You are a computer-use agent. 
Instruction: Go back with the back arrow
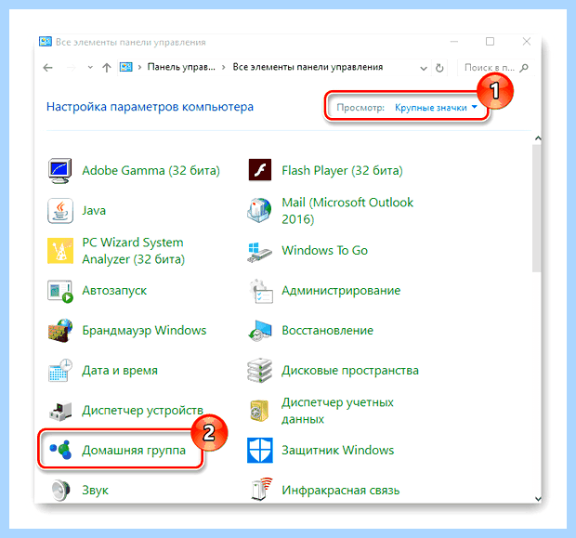[x=47, y=68]
